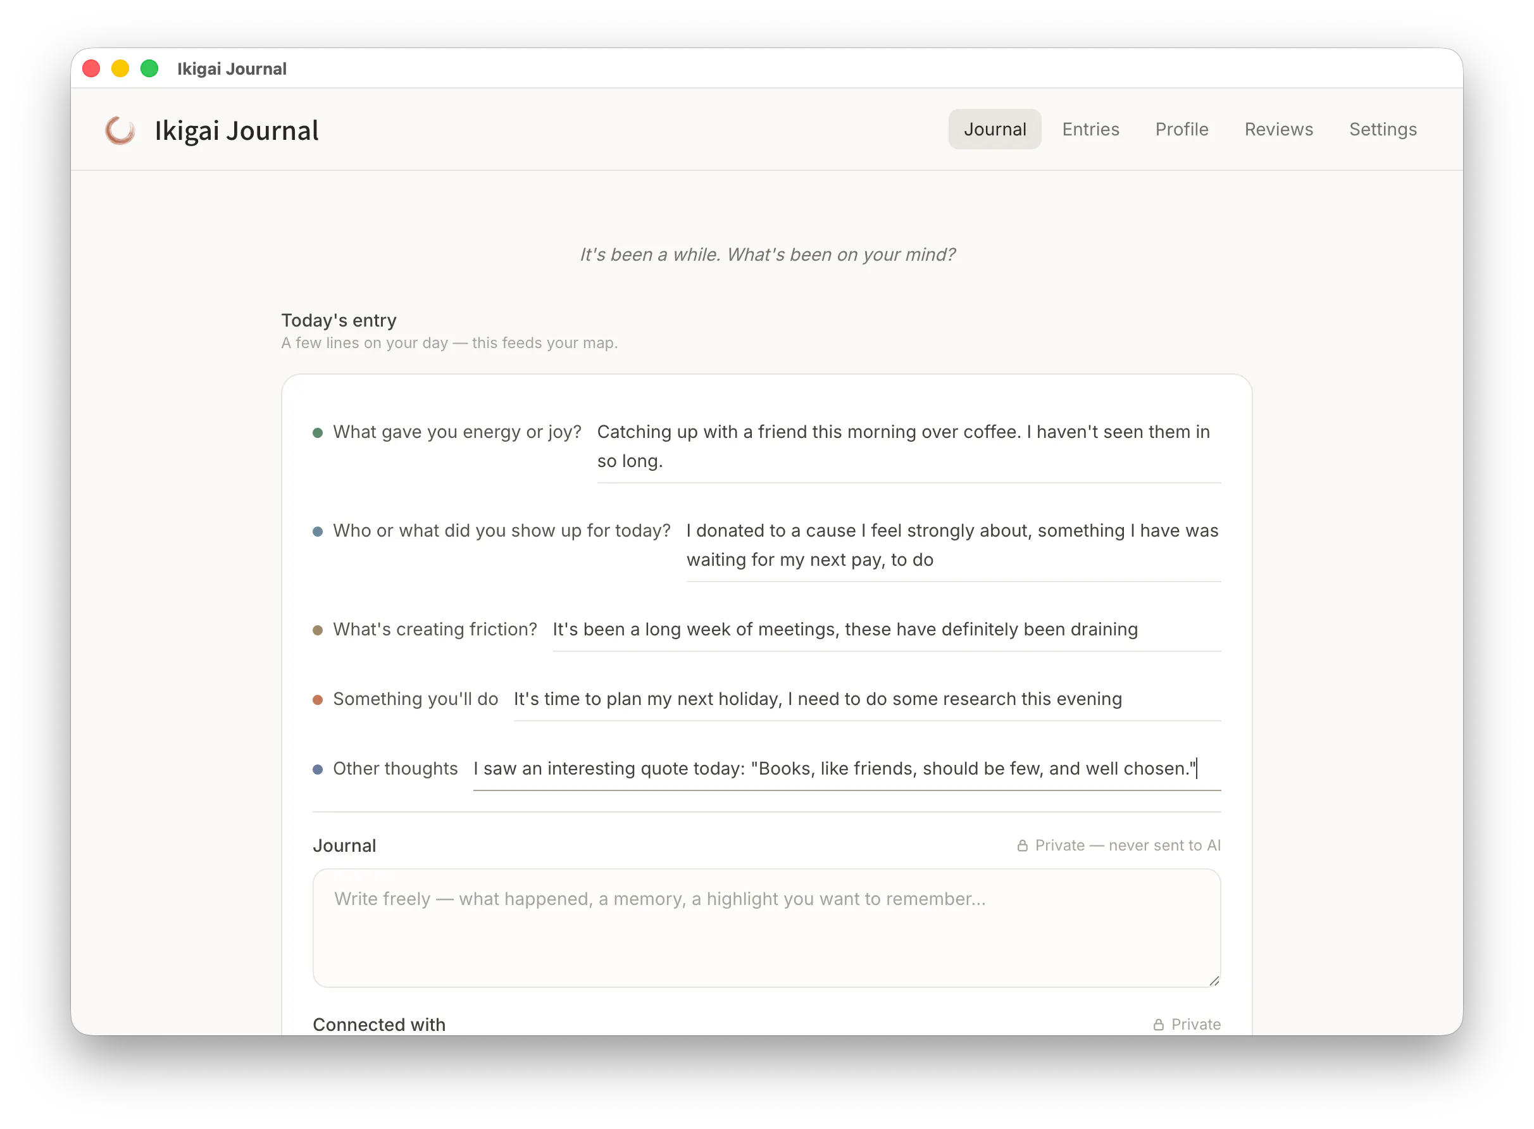The width and height of the screenshot is (1534, 1129).
Task: Open the Settings tab
Action: coord(1382,129)
